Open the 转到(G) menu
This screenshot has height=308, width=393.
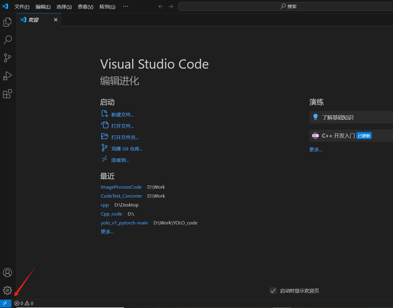[x=107, y=7]
